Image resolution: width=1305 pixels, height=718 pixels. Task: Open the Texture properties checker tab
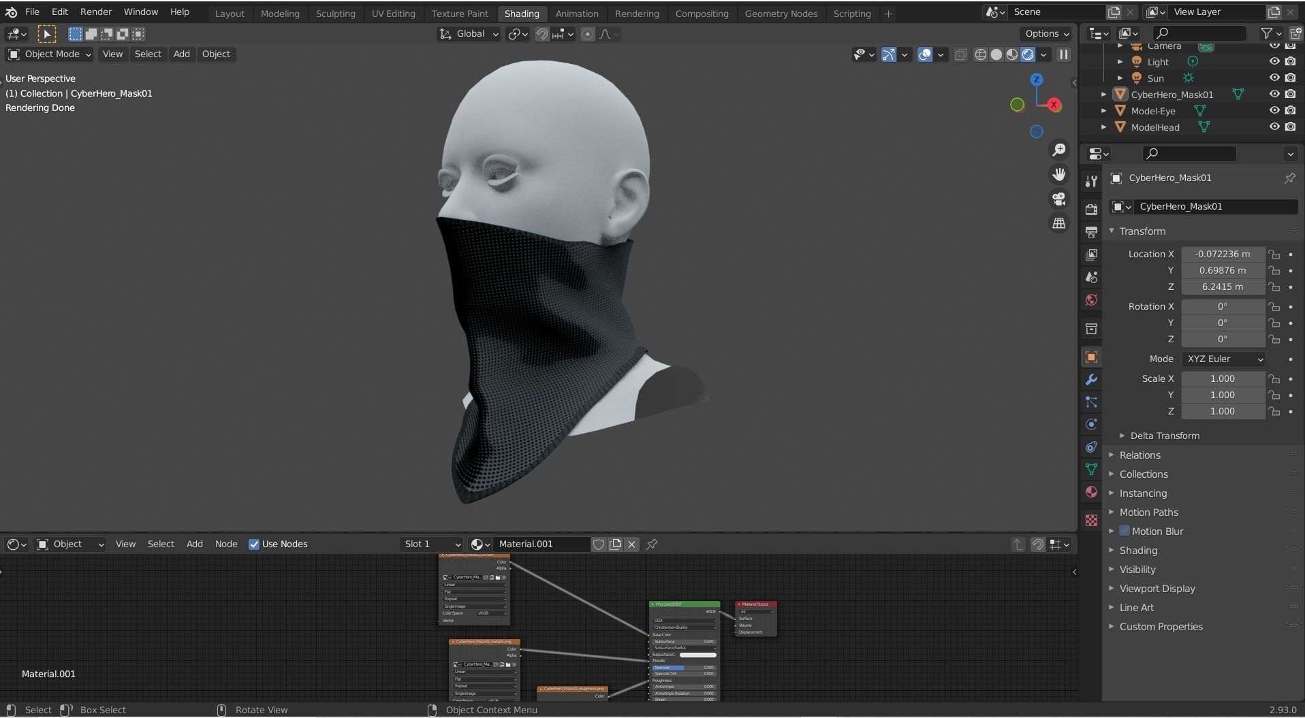(x=1091, y=520)
